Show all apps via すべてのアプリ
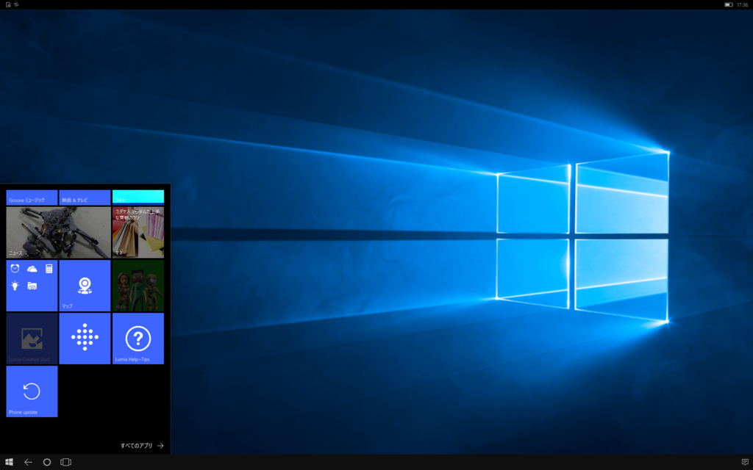The width and height of the screenshot is (753, 470). click(x=142, y=446)
